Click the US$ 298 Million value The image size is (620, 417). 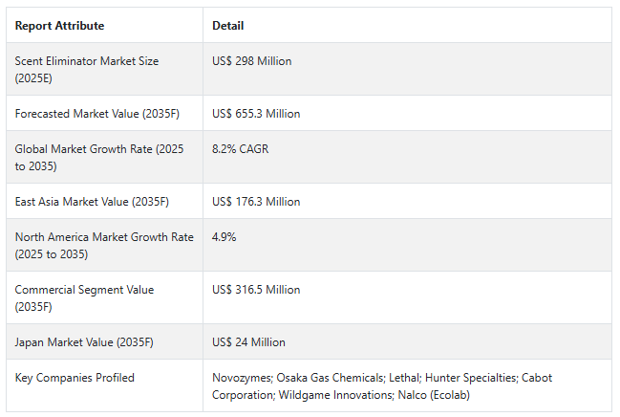[252, 61]
